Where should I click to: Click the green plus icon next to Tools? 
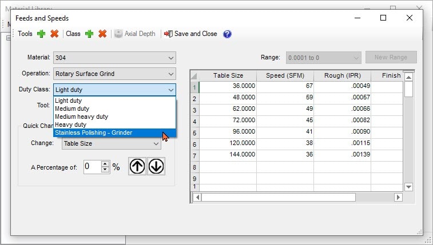[41, 34]
